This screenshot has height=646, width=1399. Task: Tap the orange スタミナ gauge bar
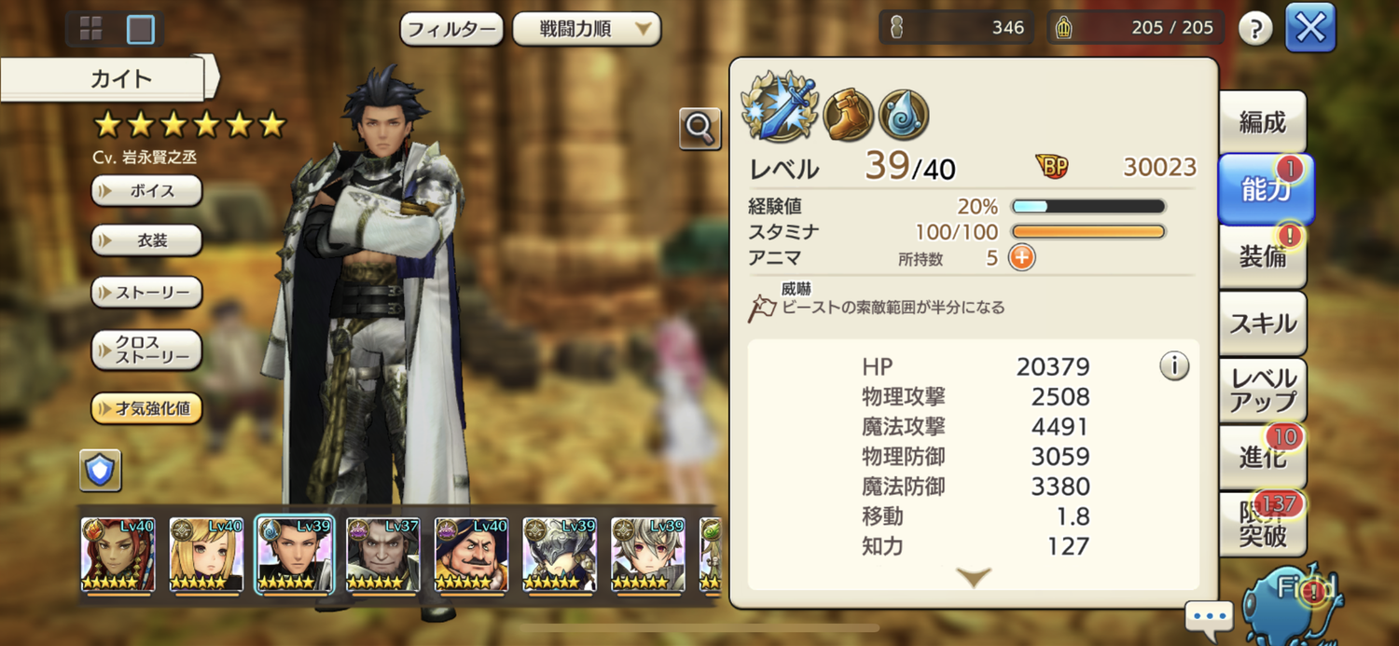pos(1088,231)
